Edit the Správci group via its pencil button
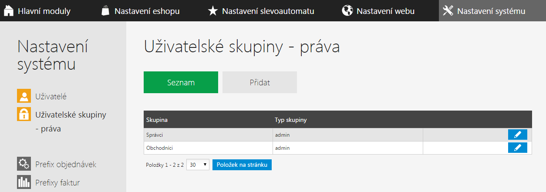Image resolution: width=546 pixels, height=192 pixels. tap(517, 135)
